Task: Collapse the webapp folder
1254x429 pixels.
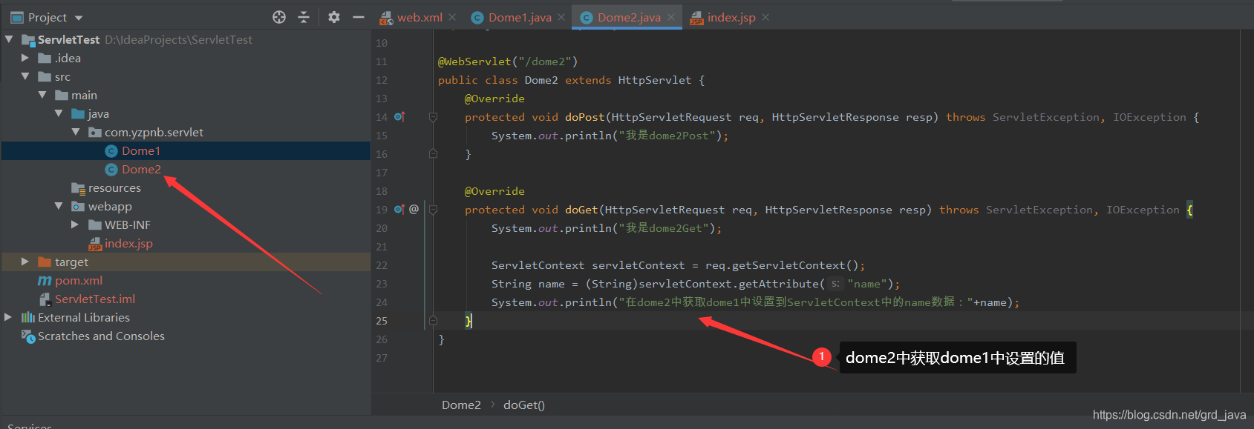Action: [x=59, y=206]
